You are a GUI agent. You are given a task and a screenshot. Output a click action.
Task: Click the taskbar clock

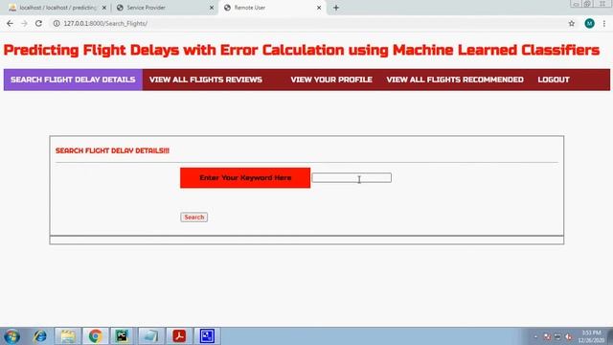[591, 336]
